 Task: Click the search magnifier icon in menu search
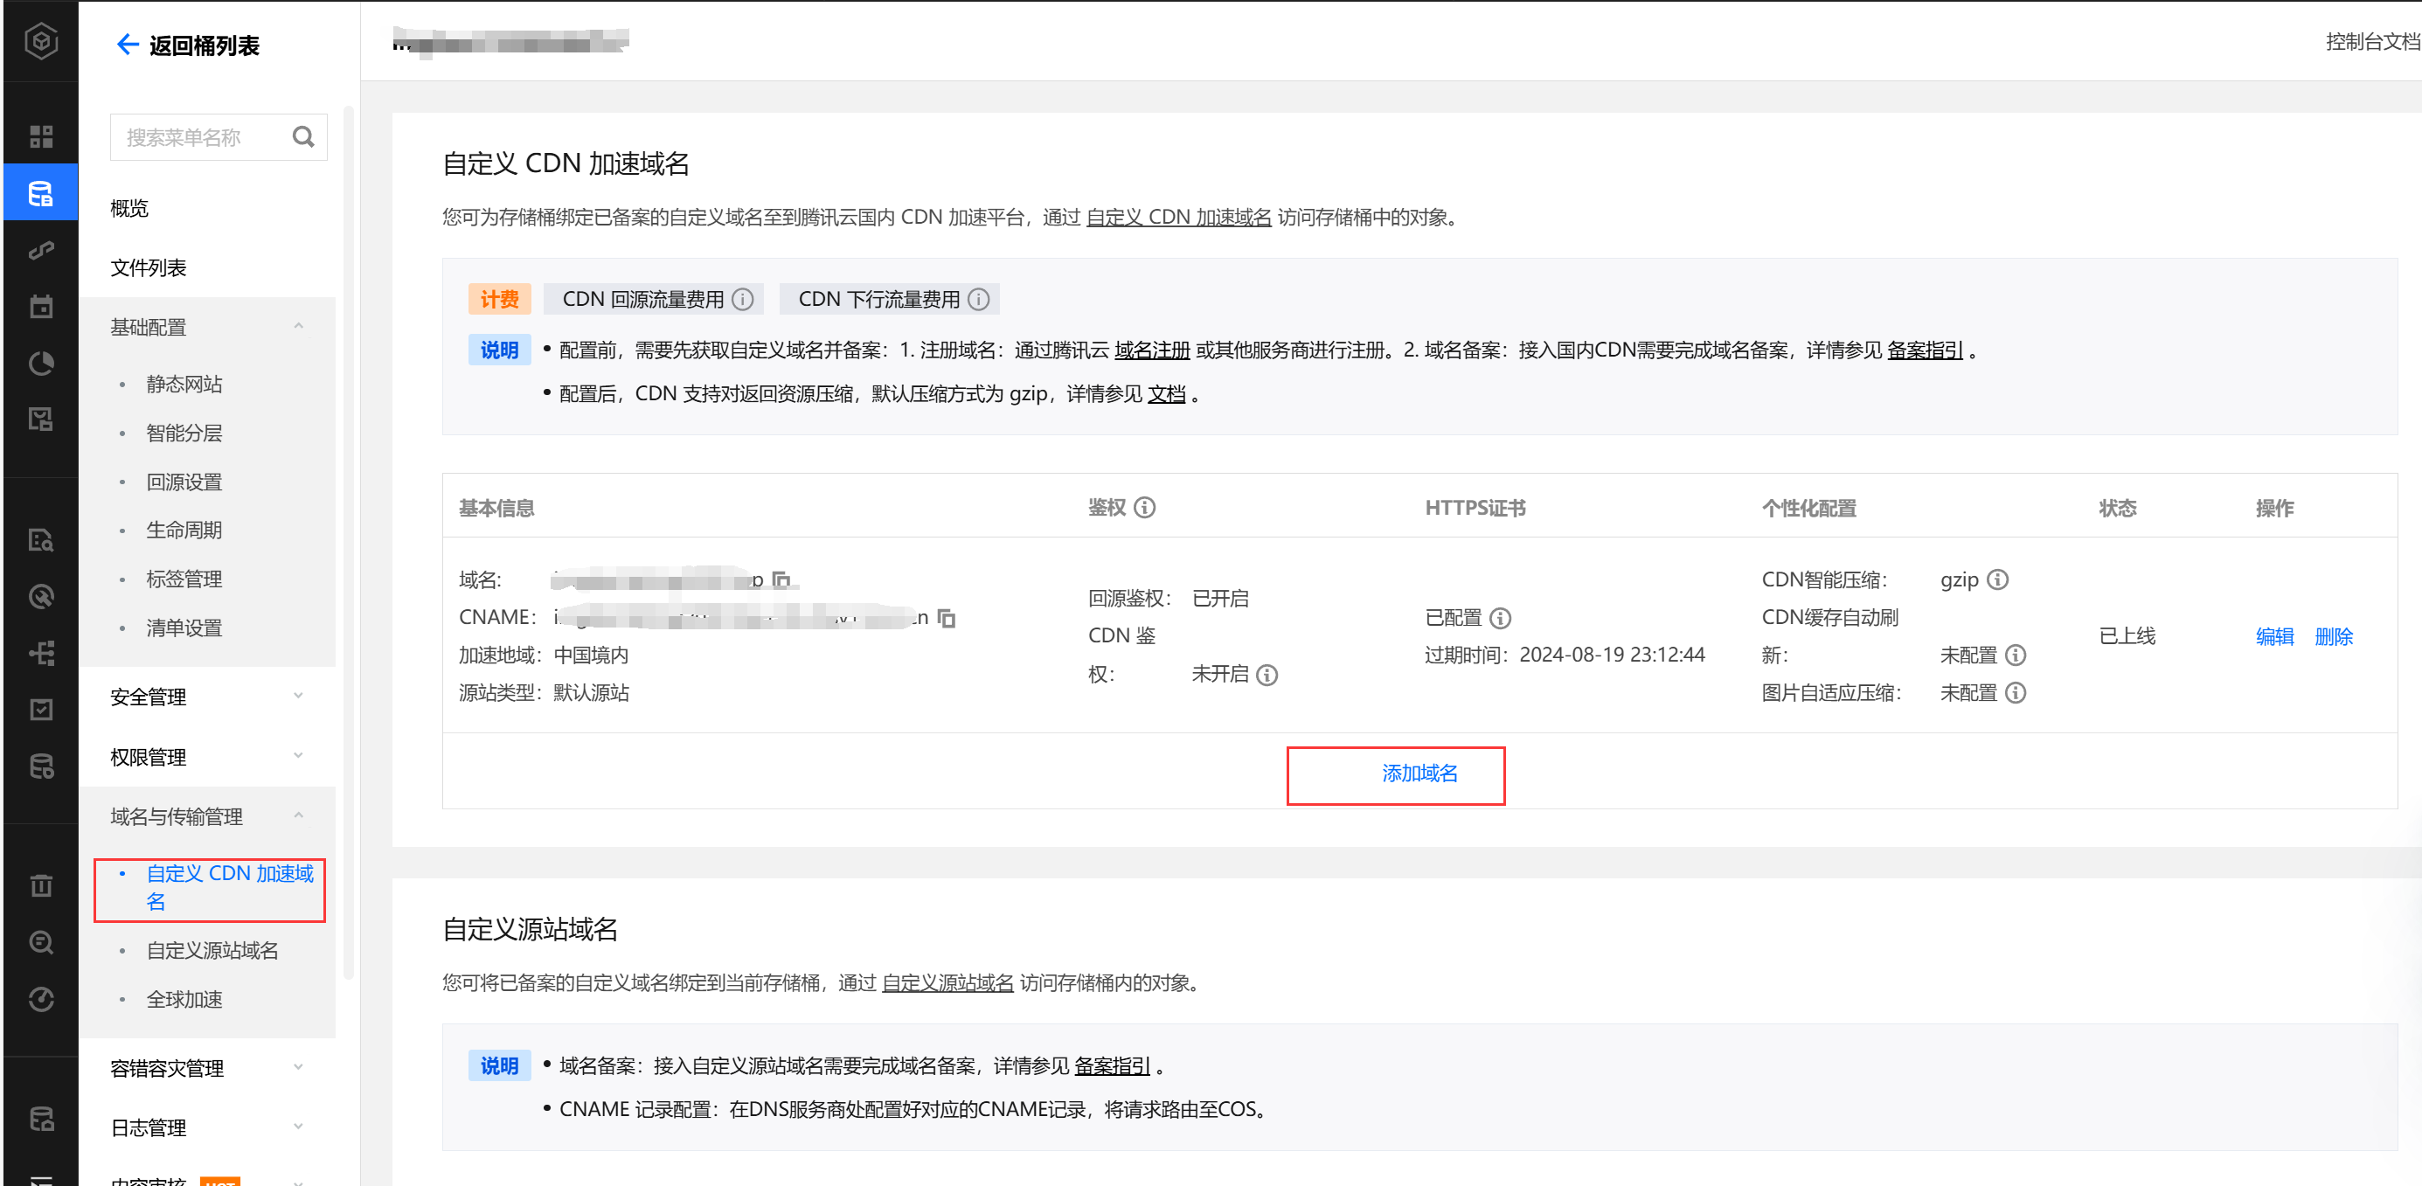click(x=302, y=137)
